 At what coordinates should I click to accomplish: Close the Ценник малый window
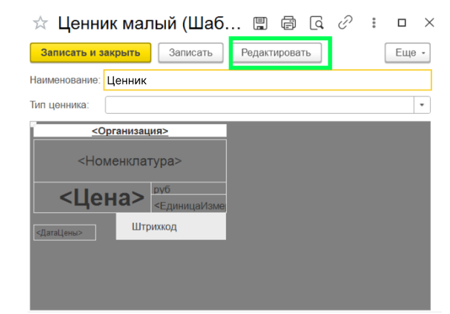[x=429, y=23]
